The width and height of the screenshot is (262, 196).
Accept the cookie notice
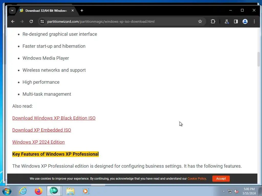pos(221,178)
